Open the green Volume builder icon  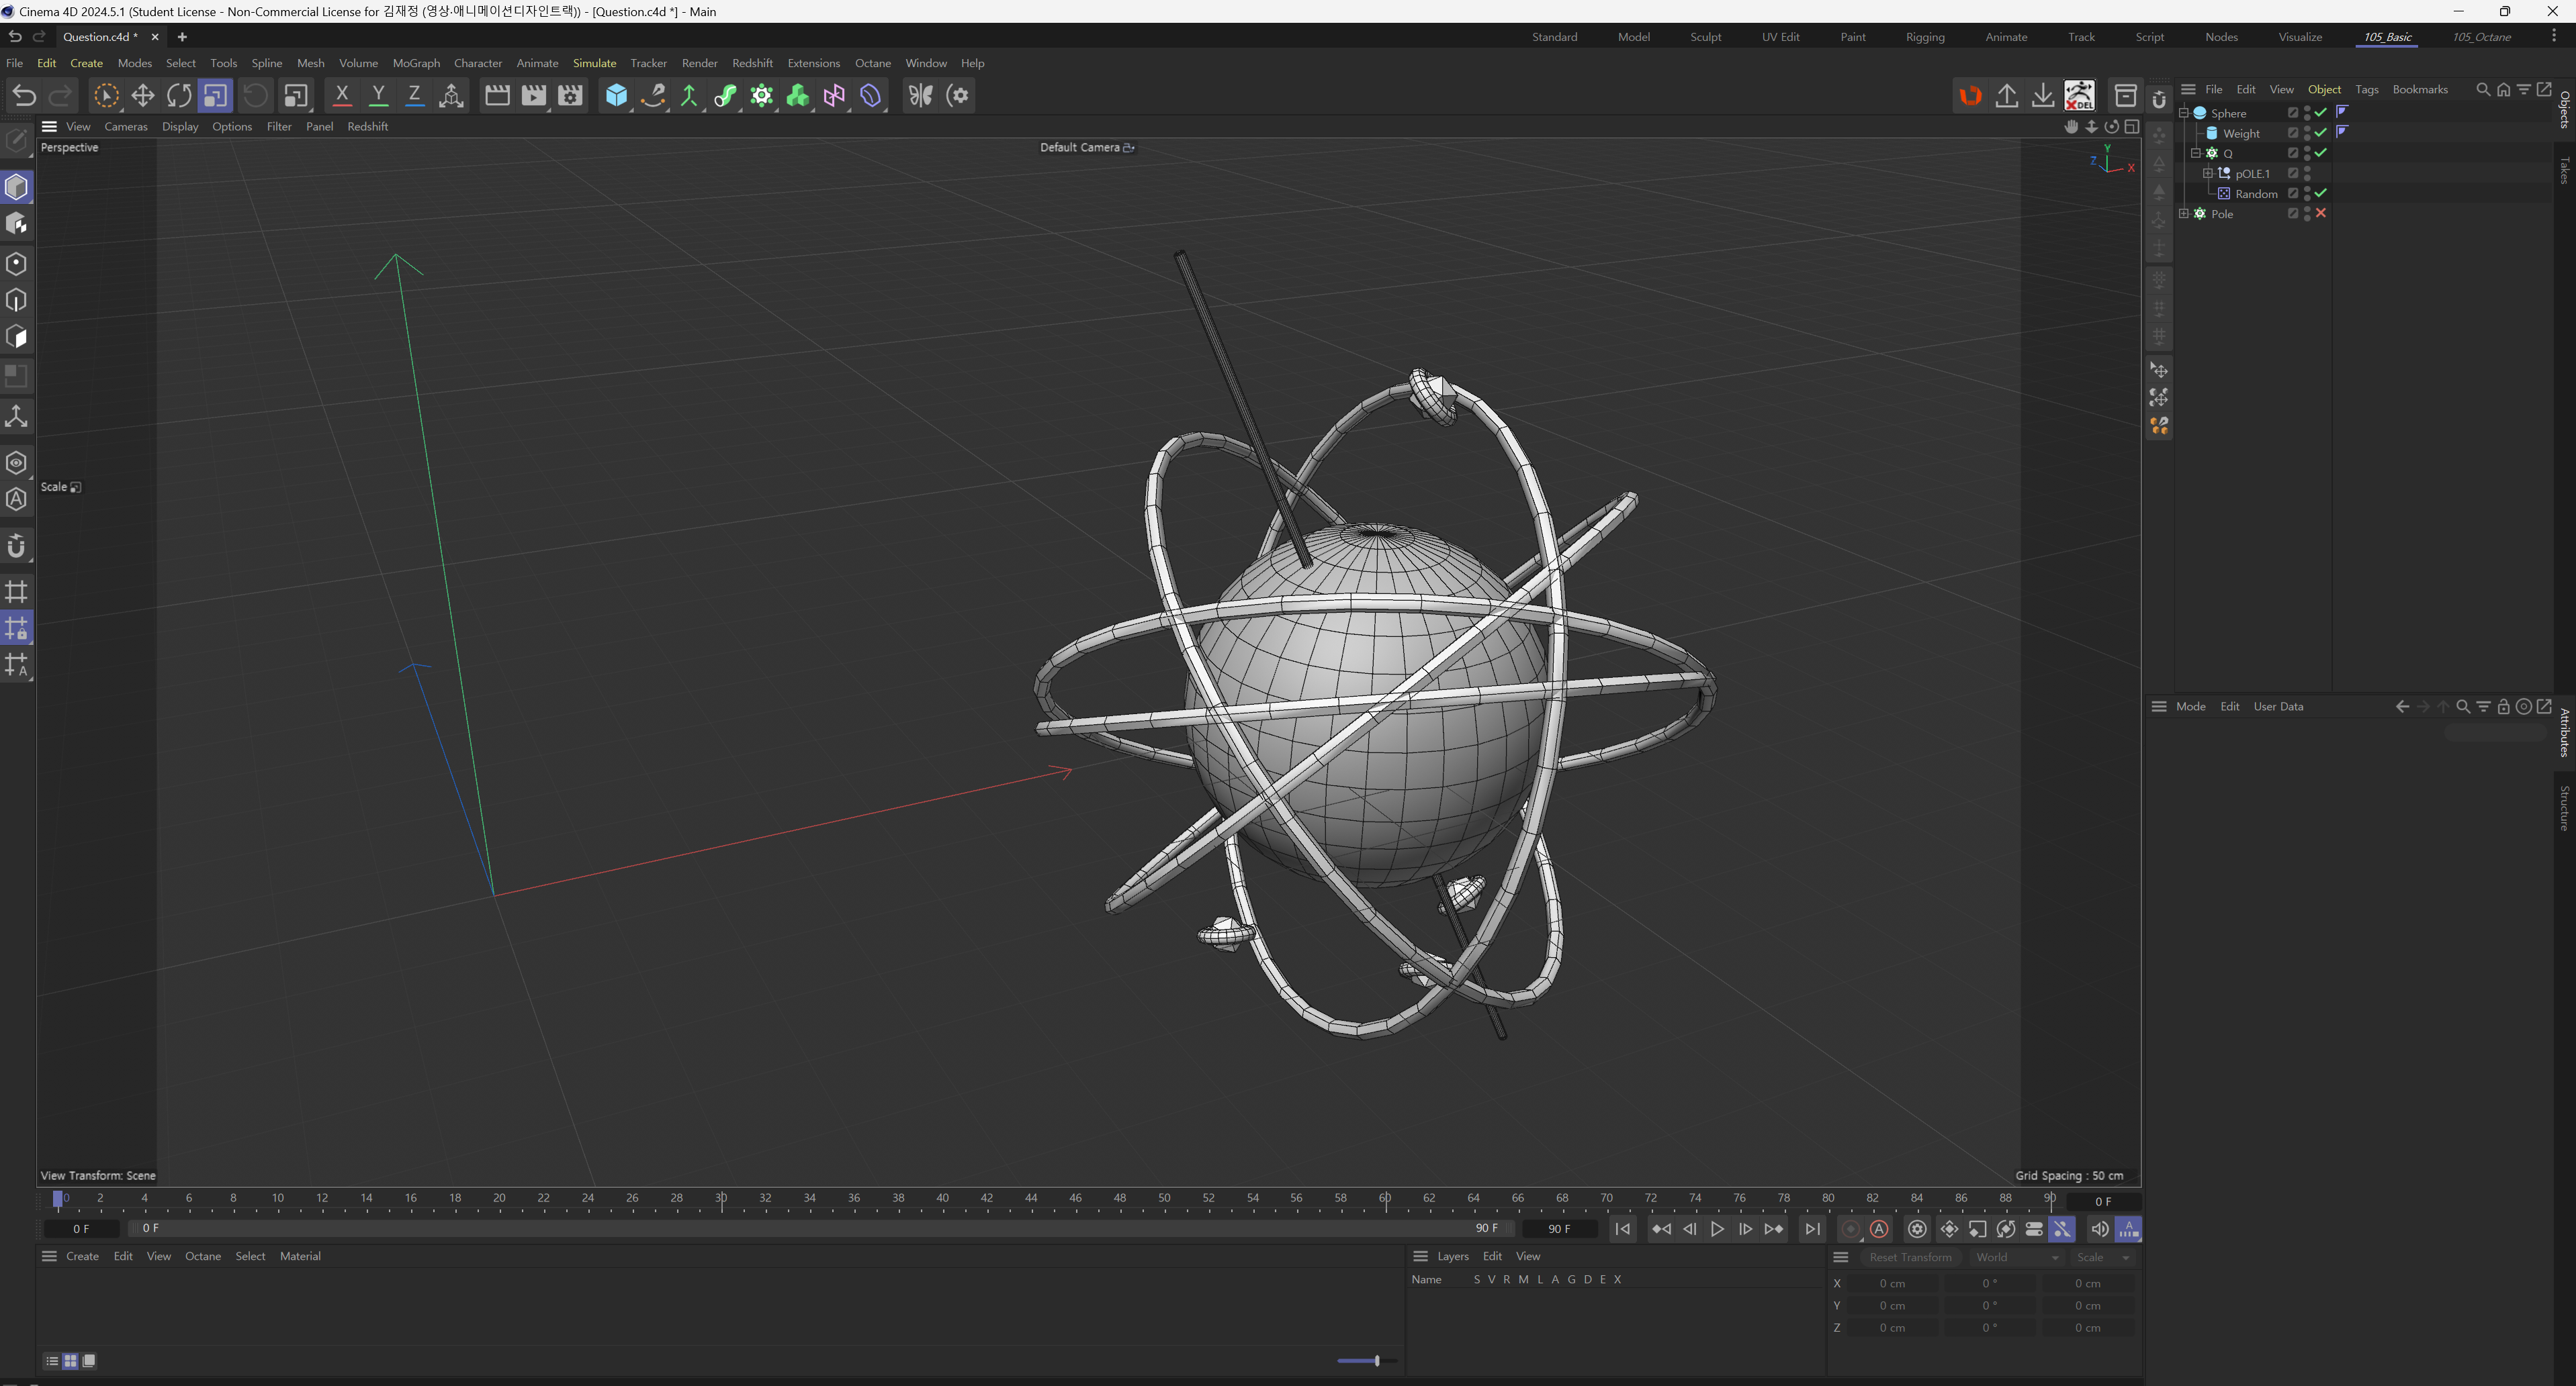[x=798, y=96]
